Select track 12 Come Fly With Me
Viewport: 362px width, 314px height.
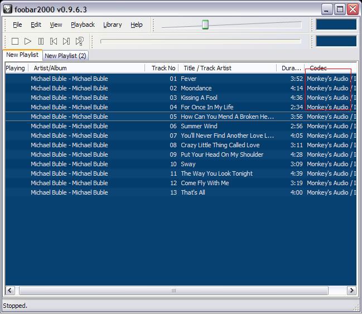181,183
